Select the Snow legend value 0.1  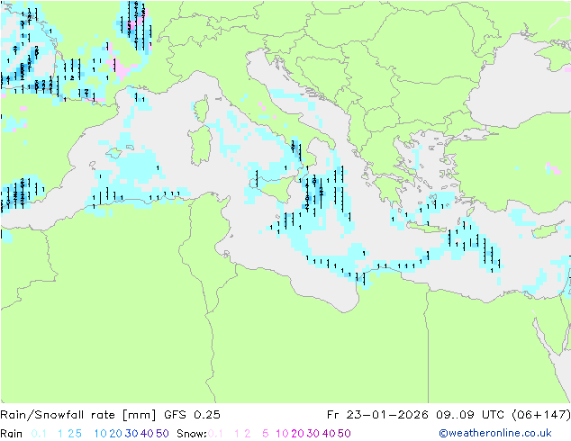(x=215, y=434)
